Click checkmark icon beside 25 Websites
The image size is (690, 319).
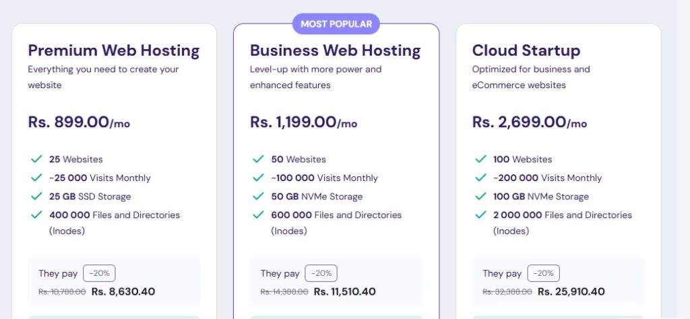coord(36,159)
